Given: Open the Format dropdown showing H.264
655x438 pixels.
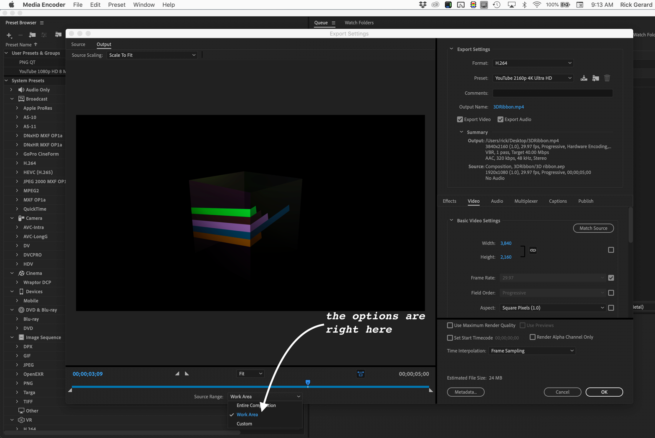Looking at the screenshot, I should (533, 63).
